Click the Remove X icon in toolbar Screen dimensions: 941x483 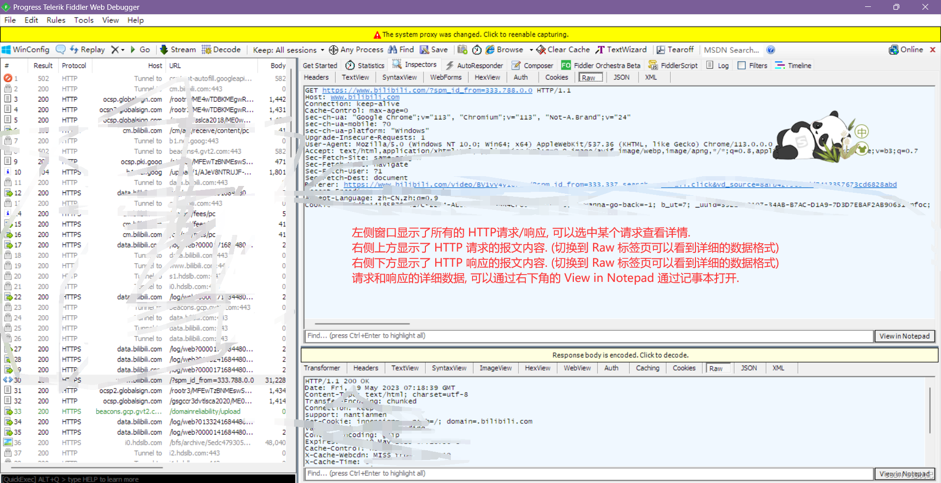[115, 50]
